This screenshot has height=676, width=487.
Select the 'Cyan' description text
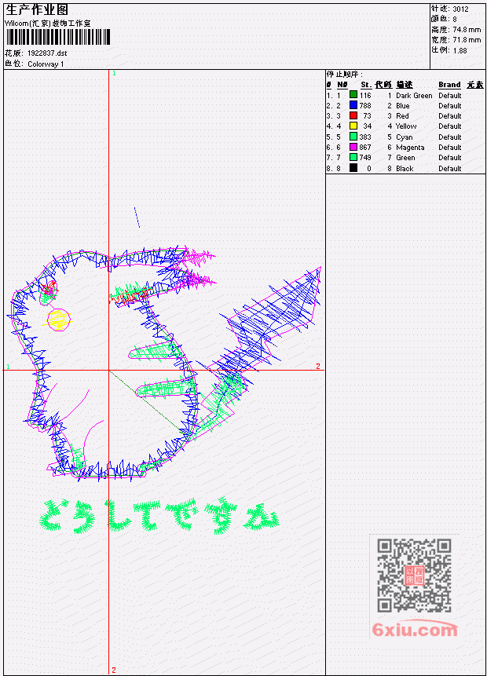405,137
